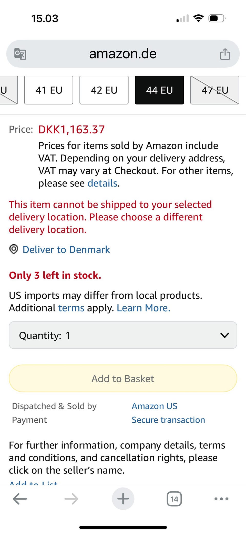Tap the amazon.de address bar
This screenshot has width=246, height=534.
coord(123,54)
